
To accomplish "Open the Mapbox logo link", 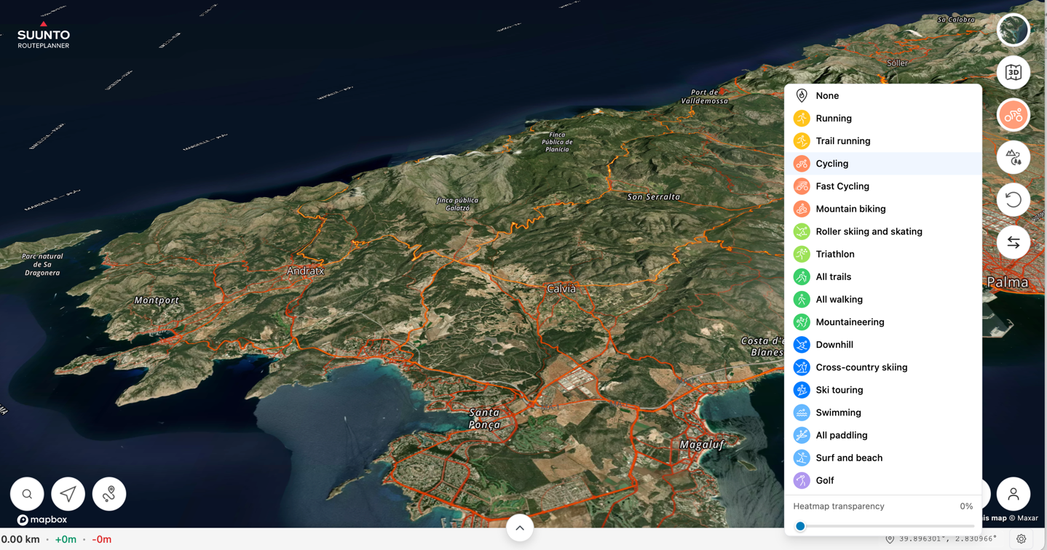I will tap(42, 519).
